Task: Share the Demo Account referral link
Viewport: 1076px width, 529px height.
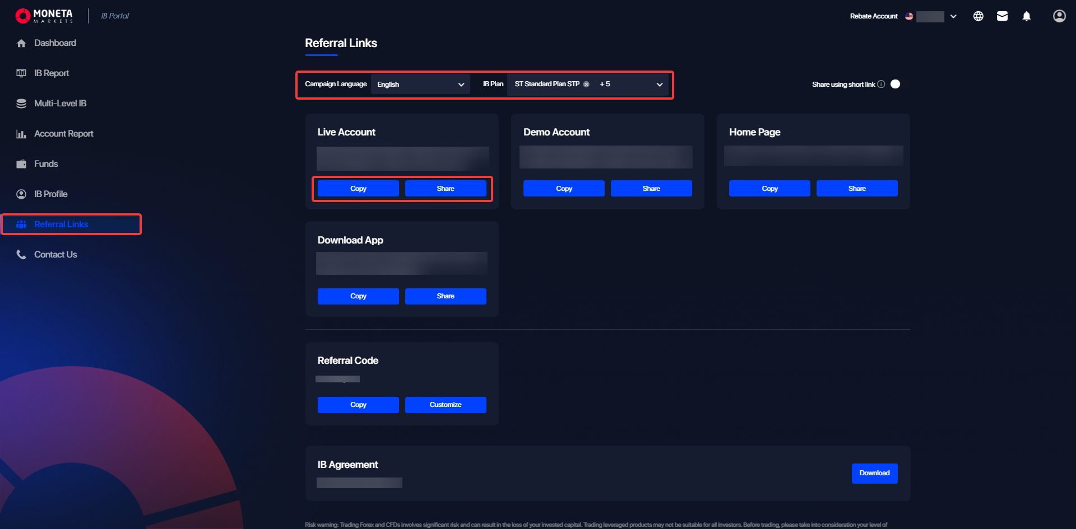Action: click(651, 189)
